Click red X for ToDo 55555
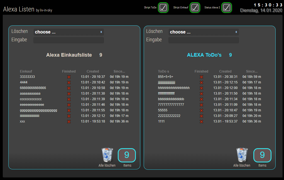This screenshot has height=180, width=284. coord(201,111)
